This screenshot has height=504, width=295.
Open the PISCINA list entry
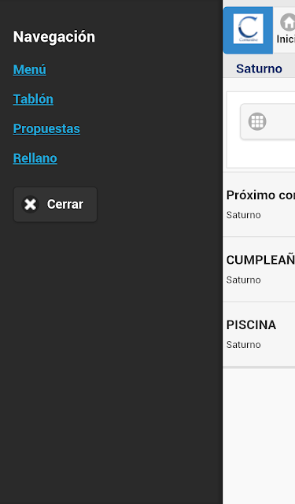click(259, 334)
